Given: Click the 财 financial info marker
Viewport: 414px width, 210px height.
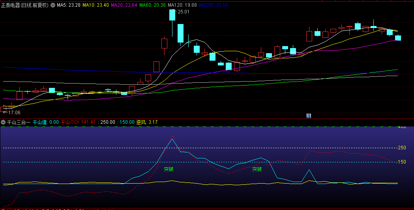Looking at the screenshot, I should click(x=309, y=115).
